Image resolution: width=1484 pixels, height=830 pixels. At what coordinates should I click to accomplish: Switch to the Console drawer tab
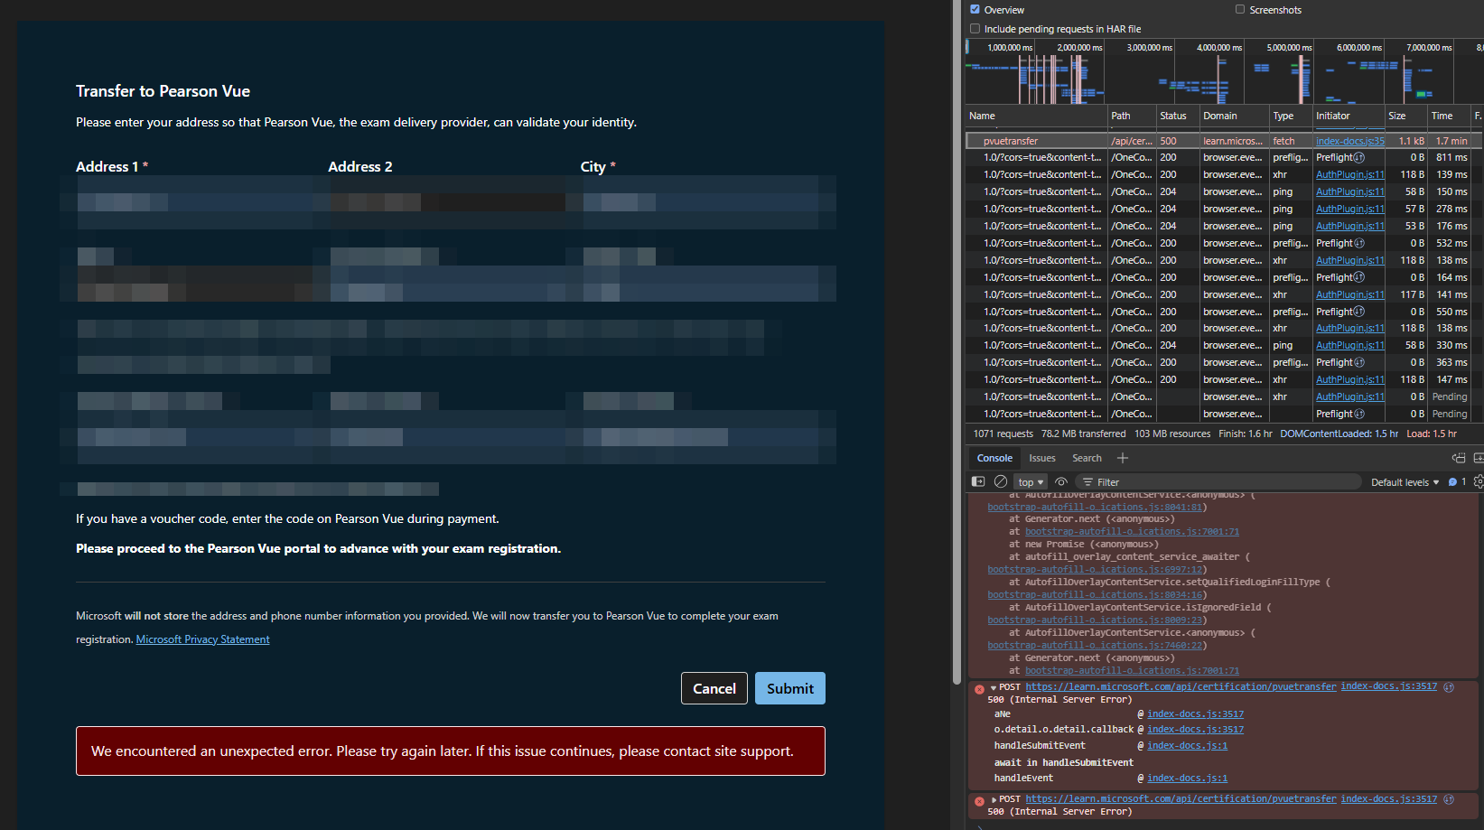pos(994,458)
